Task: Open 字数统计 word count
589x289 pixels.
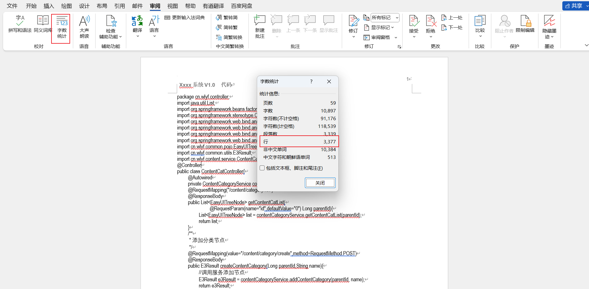Action: tap(62, 27)
